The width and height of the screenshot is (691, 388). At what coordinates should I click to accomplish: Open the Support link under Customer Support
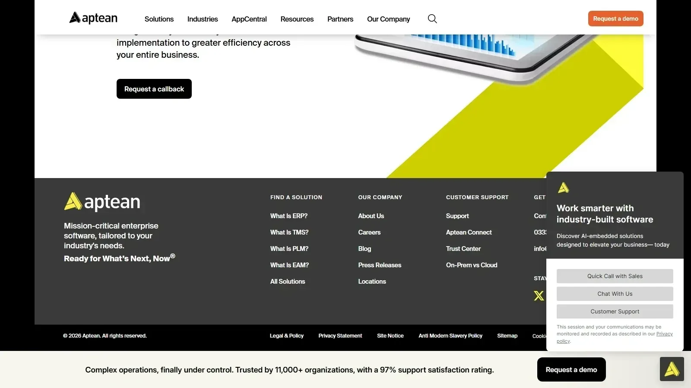457,216
